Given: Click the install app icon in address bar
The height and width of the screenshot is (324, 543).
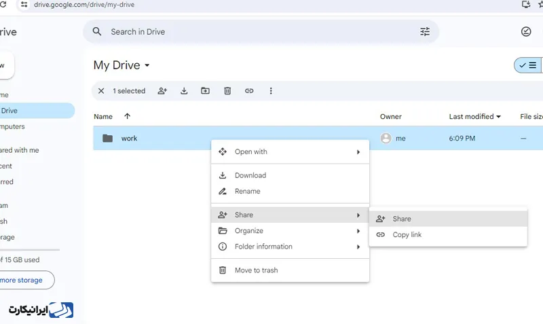Looking at the screenshot, I should tap(526, 5).
